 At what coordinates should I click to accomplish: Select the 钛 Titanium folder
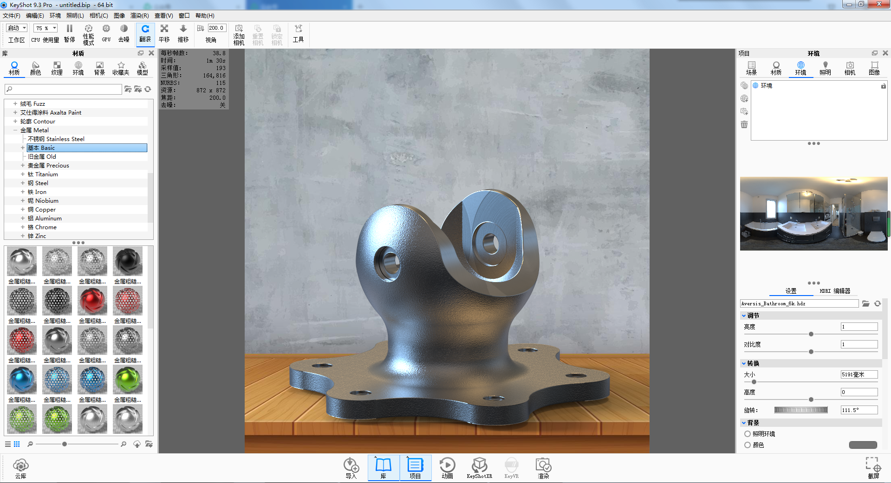[43, 174]
